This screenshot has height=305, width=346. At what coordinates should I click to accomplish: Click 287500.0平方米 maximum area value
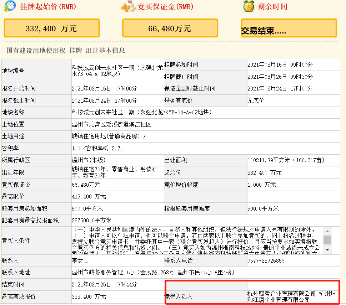(91, 220)
